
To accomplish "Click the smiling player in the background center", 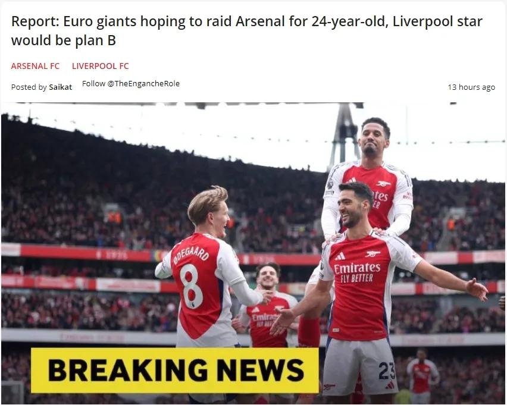I will pos(268,277).
